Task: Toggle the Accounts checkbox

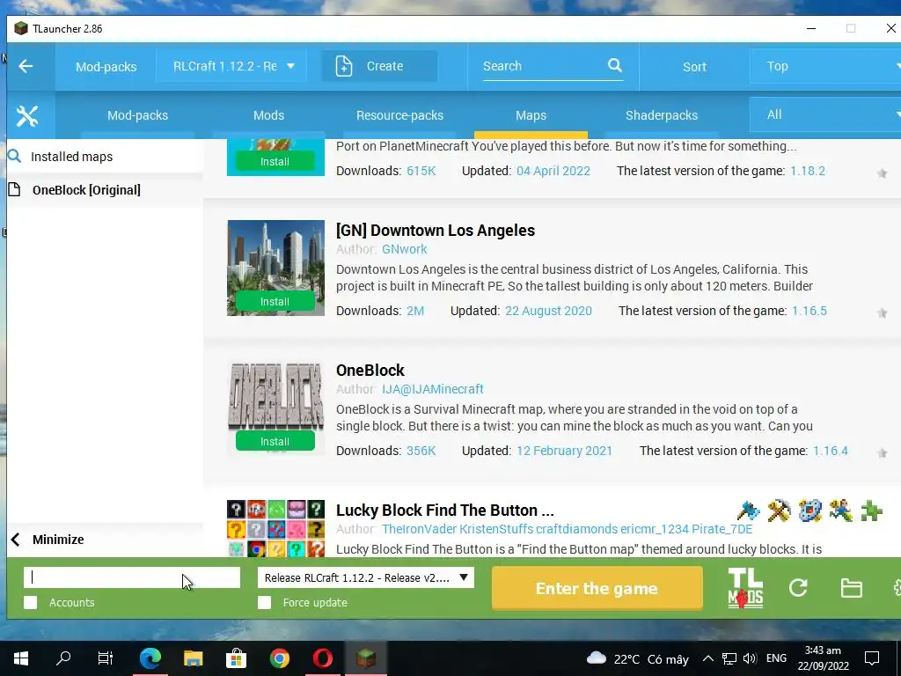Action: tap(31, 602)
